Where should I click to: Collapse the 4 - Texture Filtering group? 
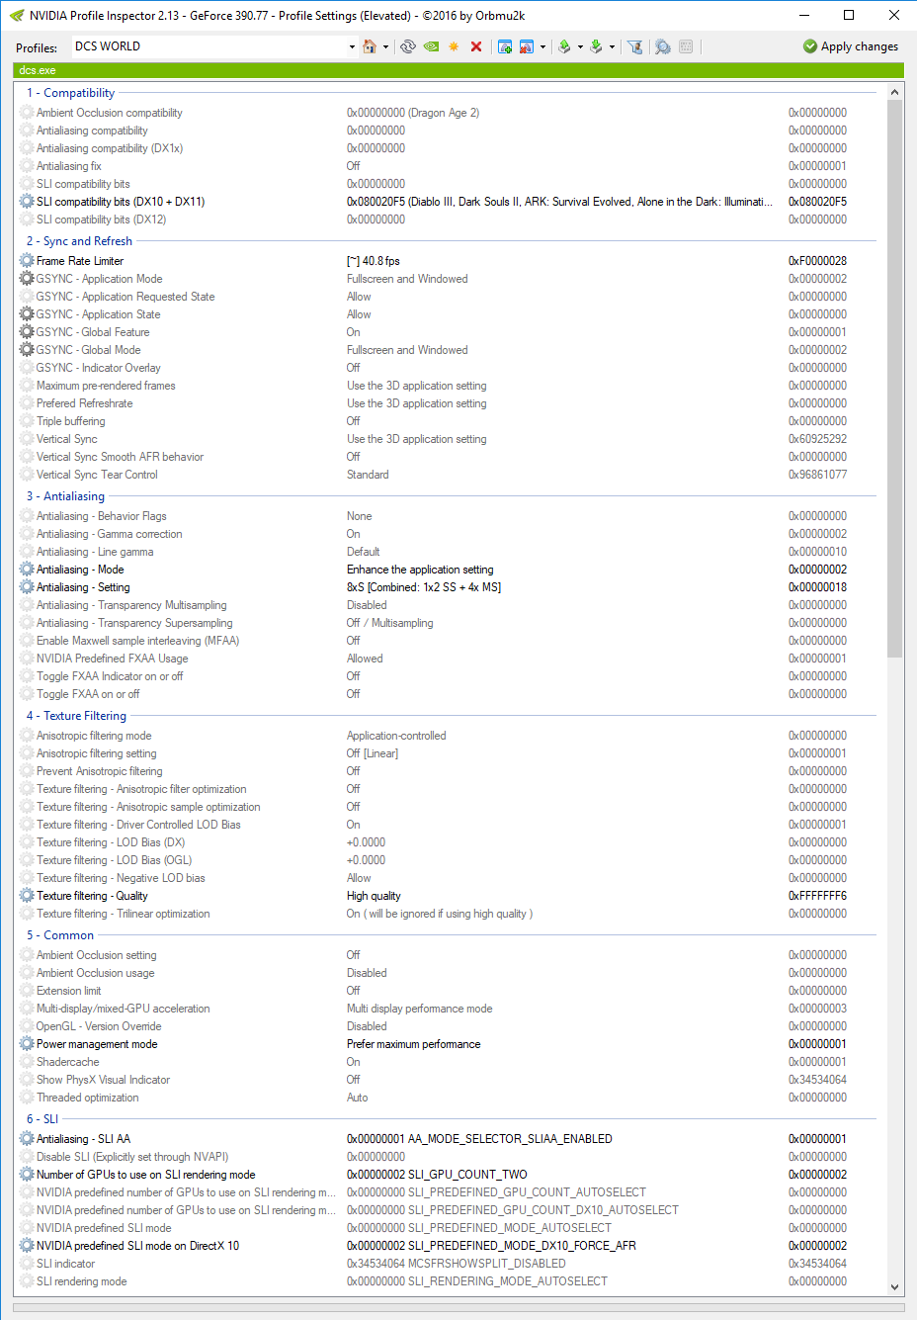(x=76, y=716)
